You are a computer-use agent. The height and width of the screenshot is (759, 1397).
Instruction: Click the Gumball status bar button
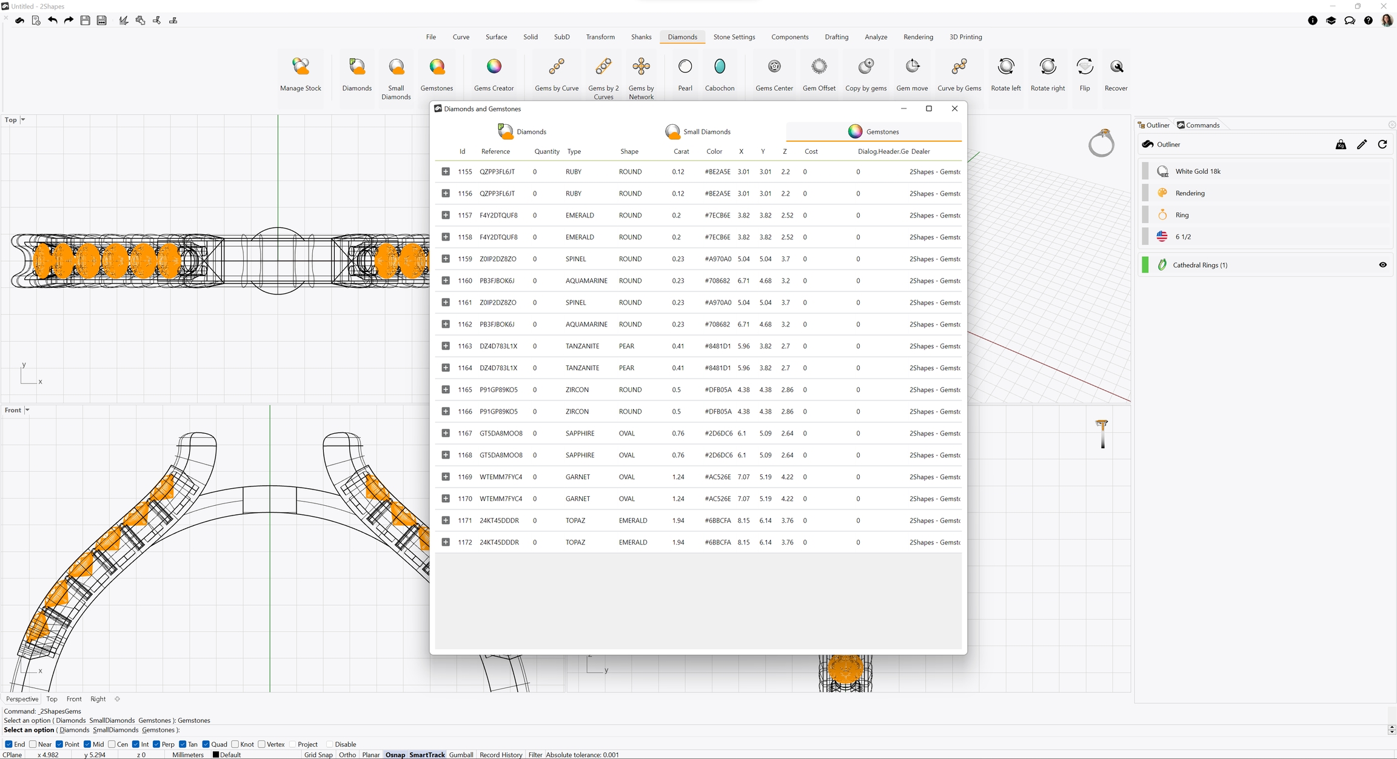point(461,755)
